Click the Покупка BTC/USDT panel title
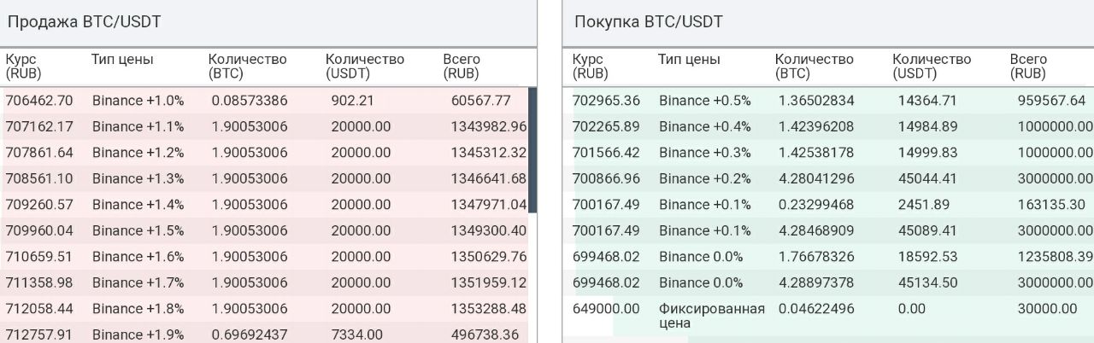The image size is (1094, 343). click(x=649, y=22)
